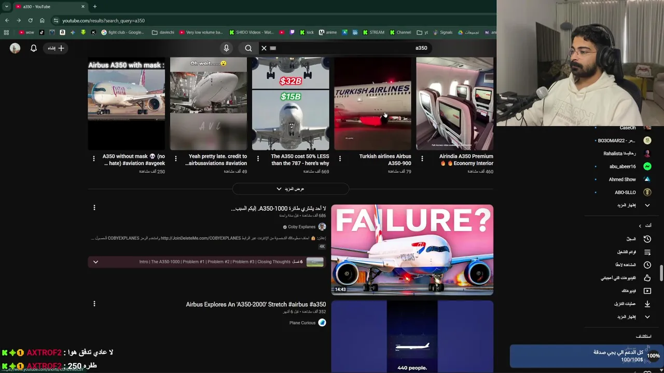This screenshot has width=664, height=373.
Task: Open the 'davinchi' bookmark folder
Action: tap(163, 32)
